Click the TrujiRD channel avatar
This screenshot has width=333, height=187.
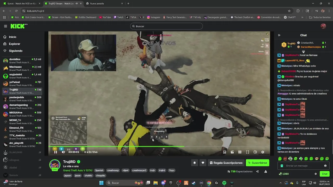click(55, 165)
